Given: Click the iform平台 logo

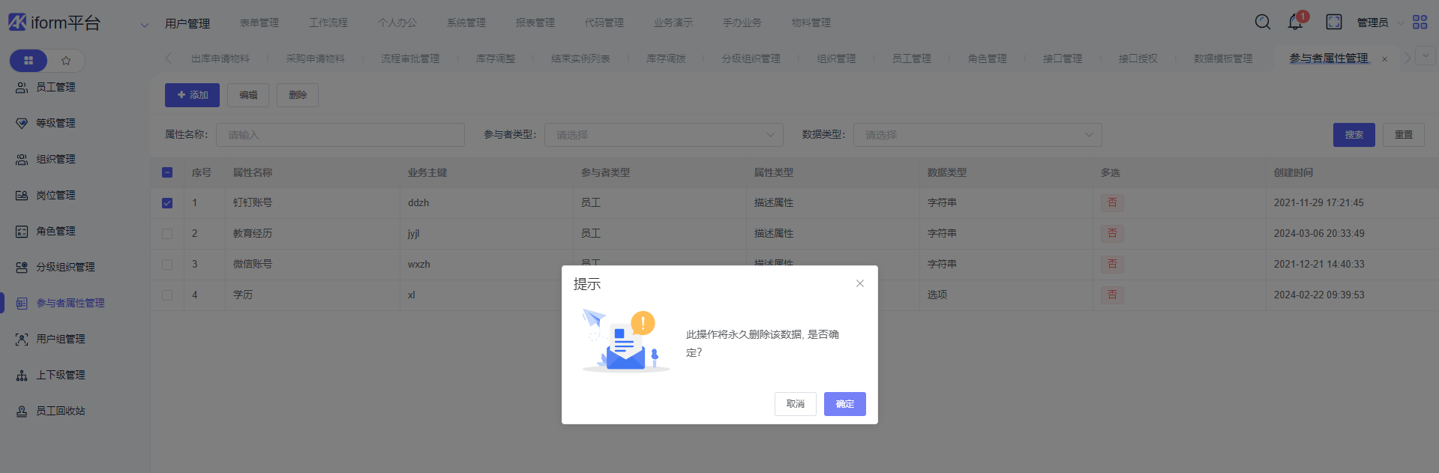Looking at the screenshot, I should 54,22.
